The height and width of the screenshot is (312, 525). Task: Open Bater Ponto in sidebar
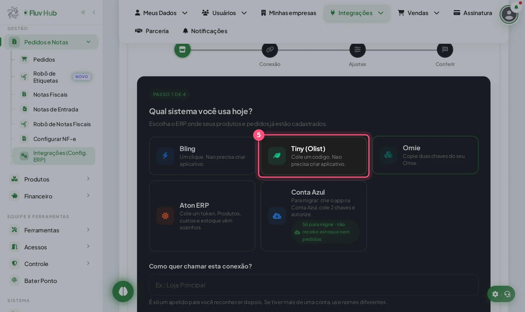click(51, 281)
